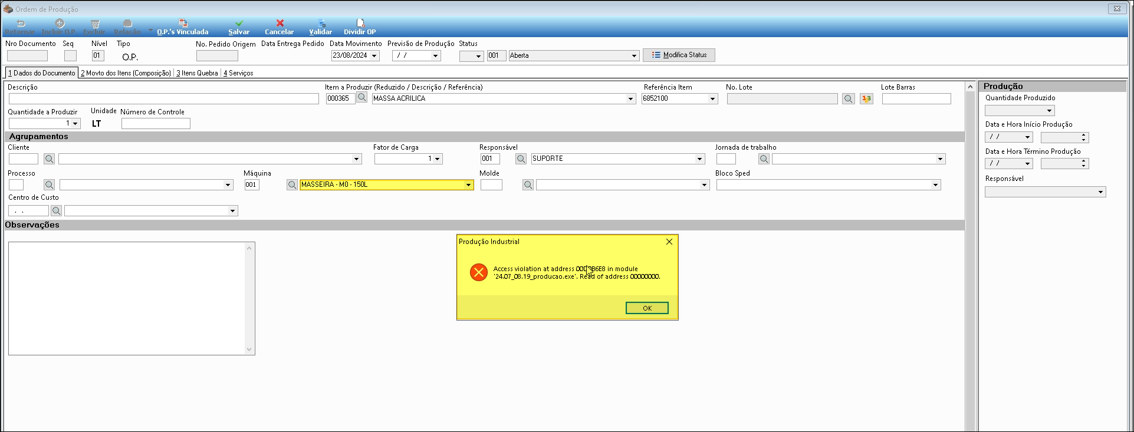
Task: Click the Jornada de trabalho search magnifier
Action: pos(764,159)
